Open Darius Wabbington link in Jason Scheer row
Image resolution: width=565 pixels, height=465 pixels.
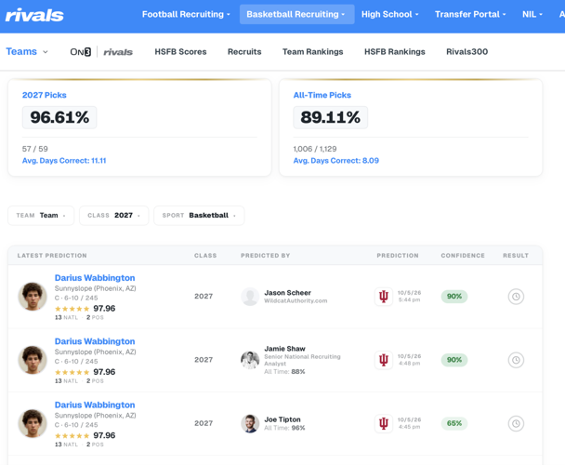(x=95, y=278)
